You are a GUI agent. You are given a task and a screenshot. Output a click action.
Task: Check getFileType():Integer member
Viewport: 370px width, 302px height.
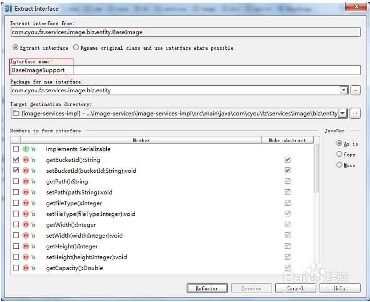point(16,203)
